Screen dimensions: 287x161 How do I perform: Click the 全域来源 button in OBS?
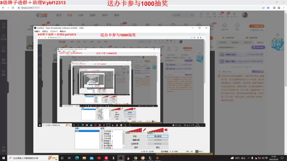point(136,144)
